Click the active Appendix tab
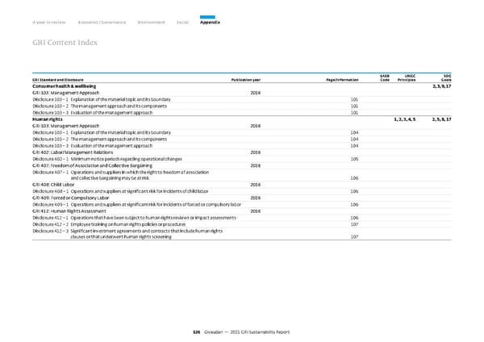This screenshot has width=484, height=342. [x=210, y=22]
